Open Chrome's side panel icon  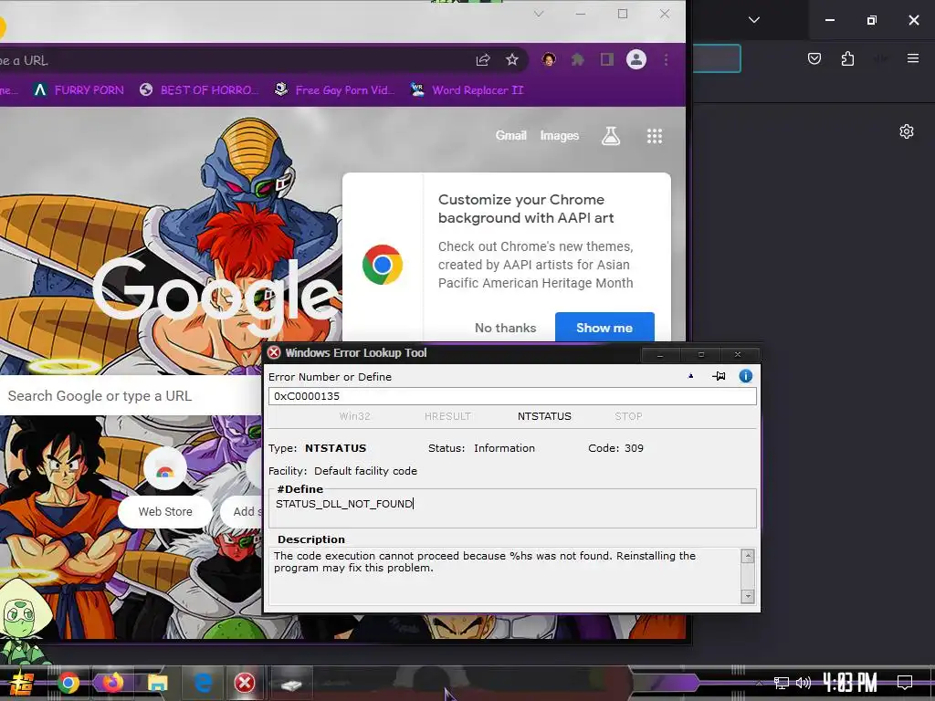[x=607, y=59]
